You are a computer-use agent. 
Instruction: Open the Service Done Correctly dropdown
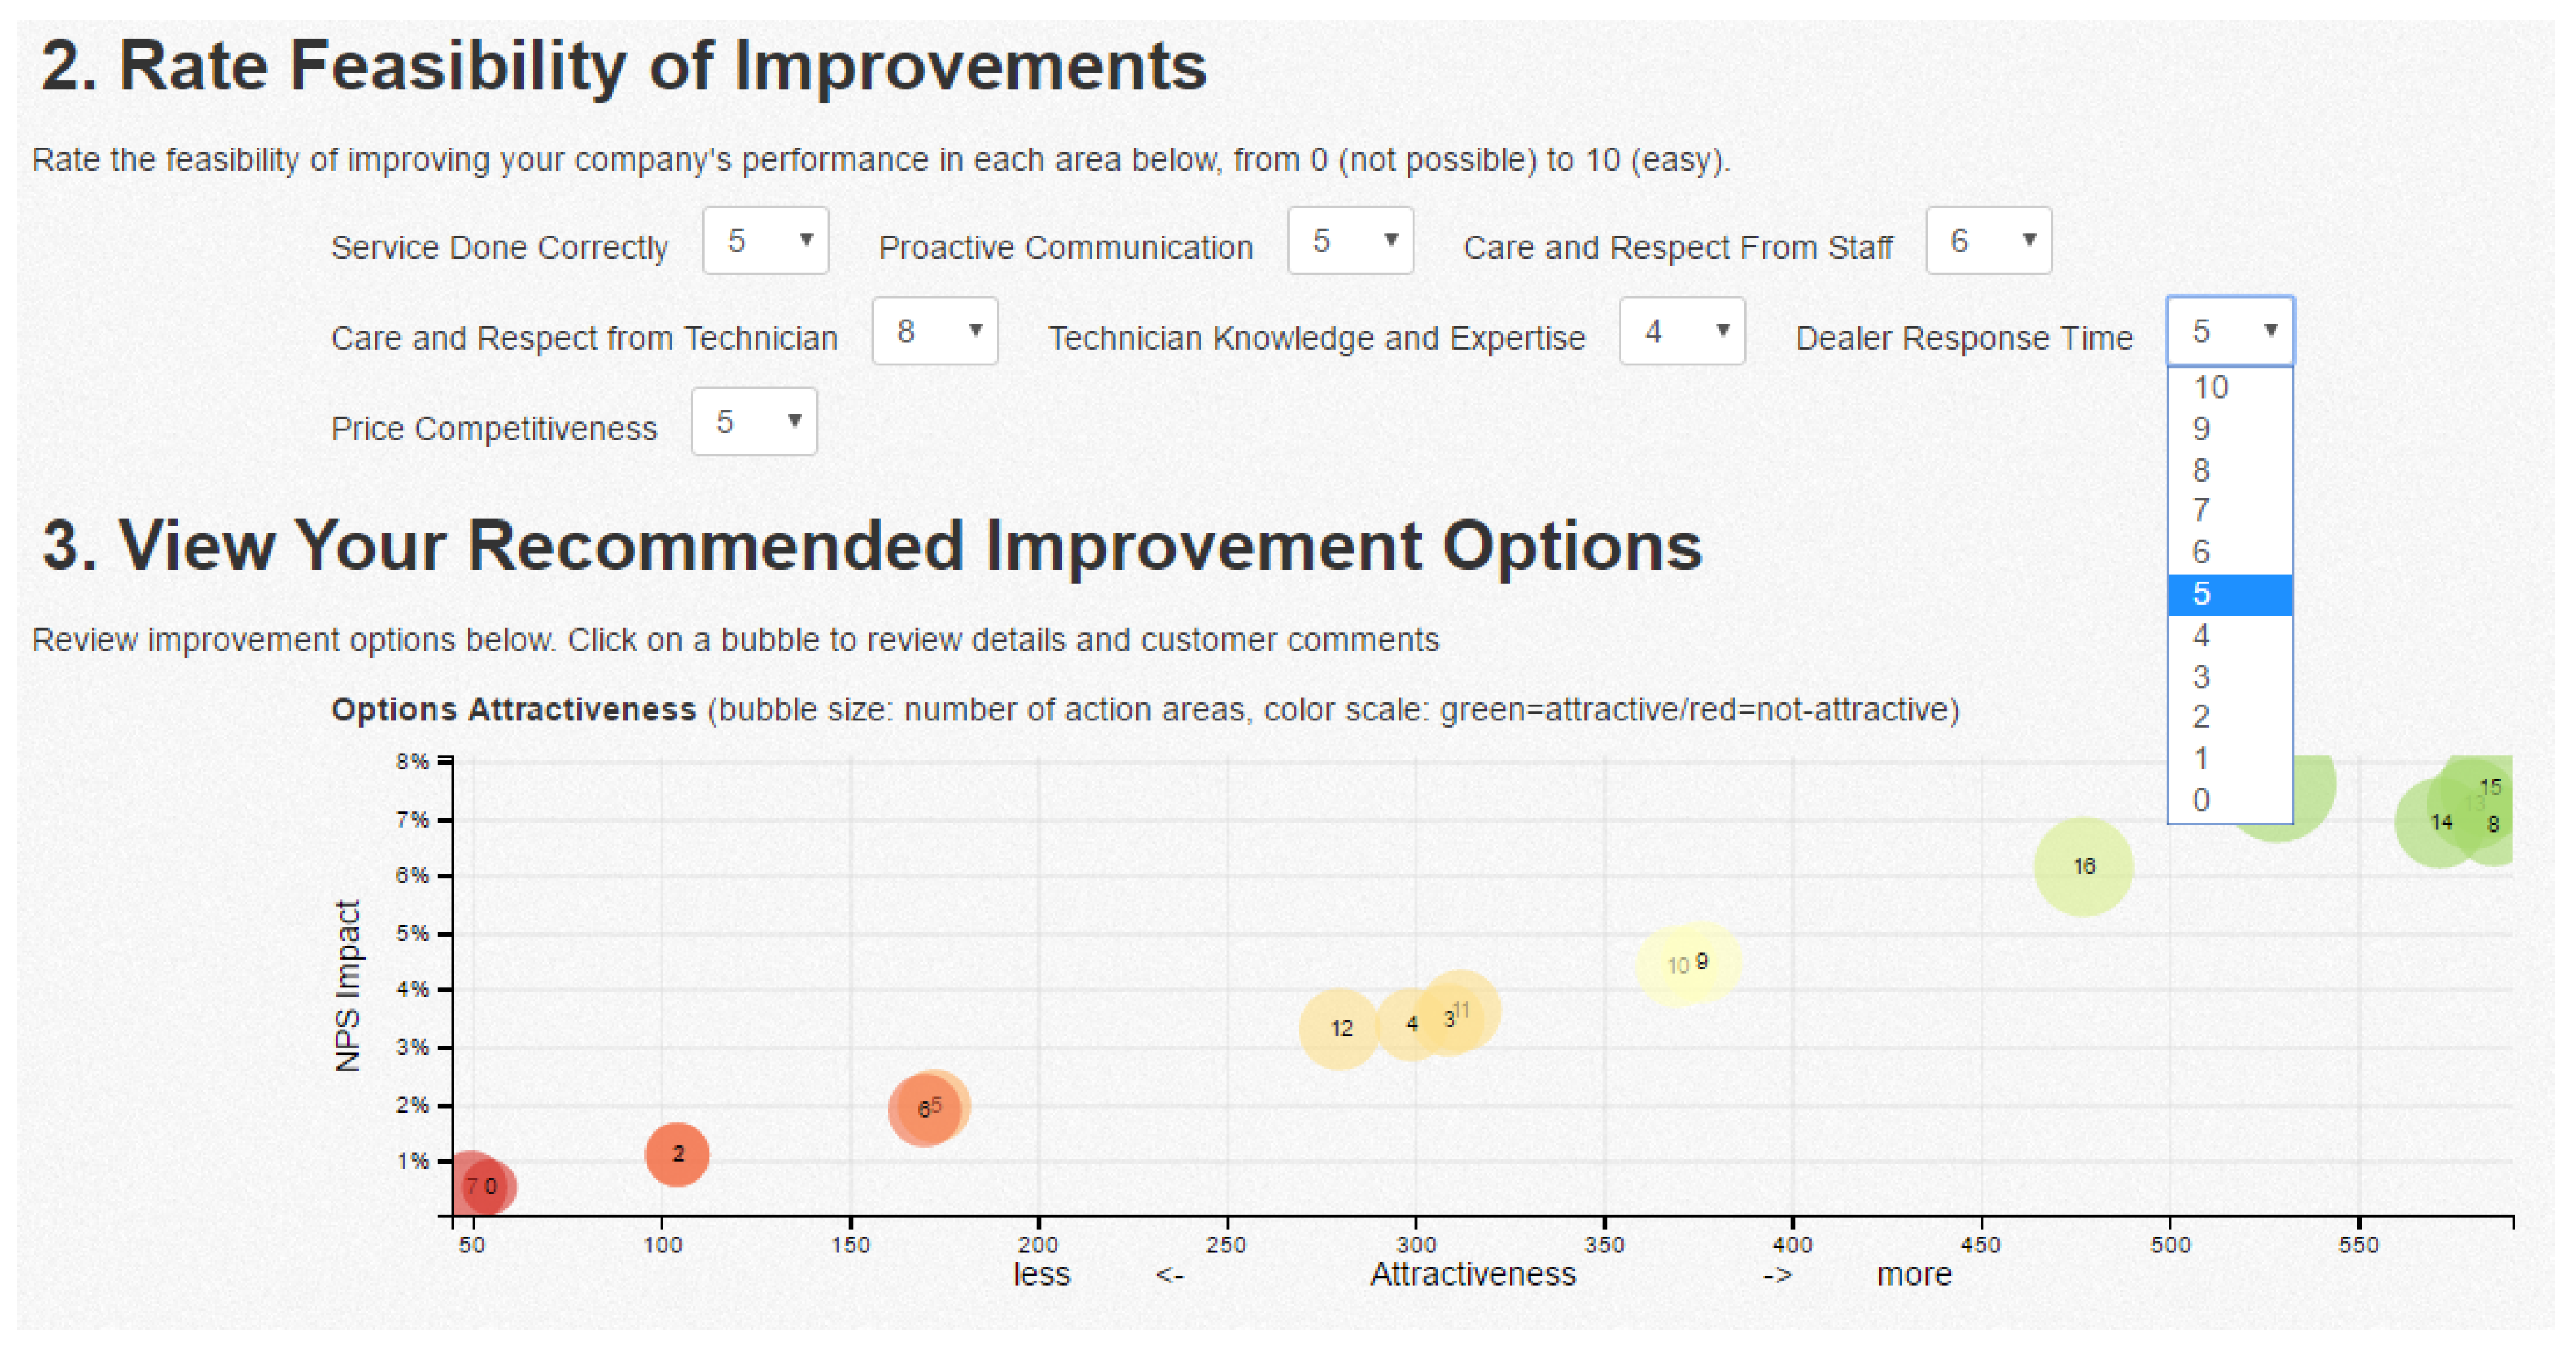click(x=765, y=241)
